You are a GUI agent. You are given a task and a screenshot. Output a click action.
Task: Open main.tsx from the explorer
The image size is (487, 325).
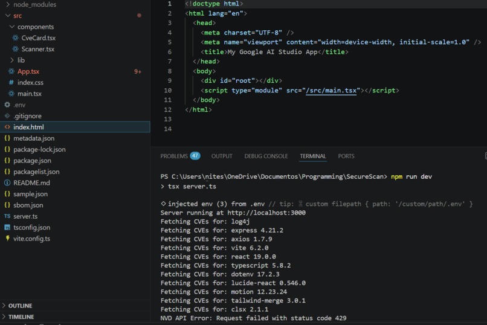click(x=30, y=94)
